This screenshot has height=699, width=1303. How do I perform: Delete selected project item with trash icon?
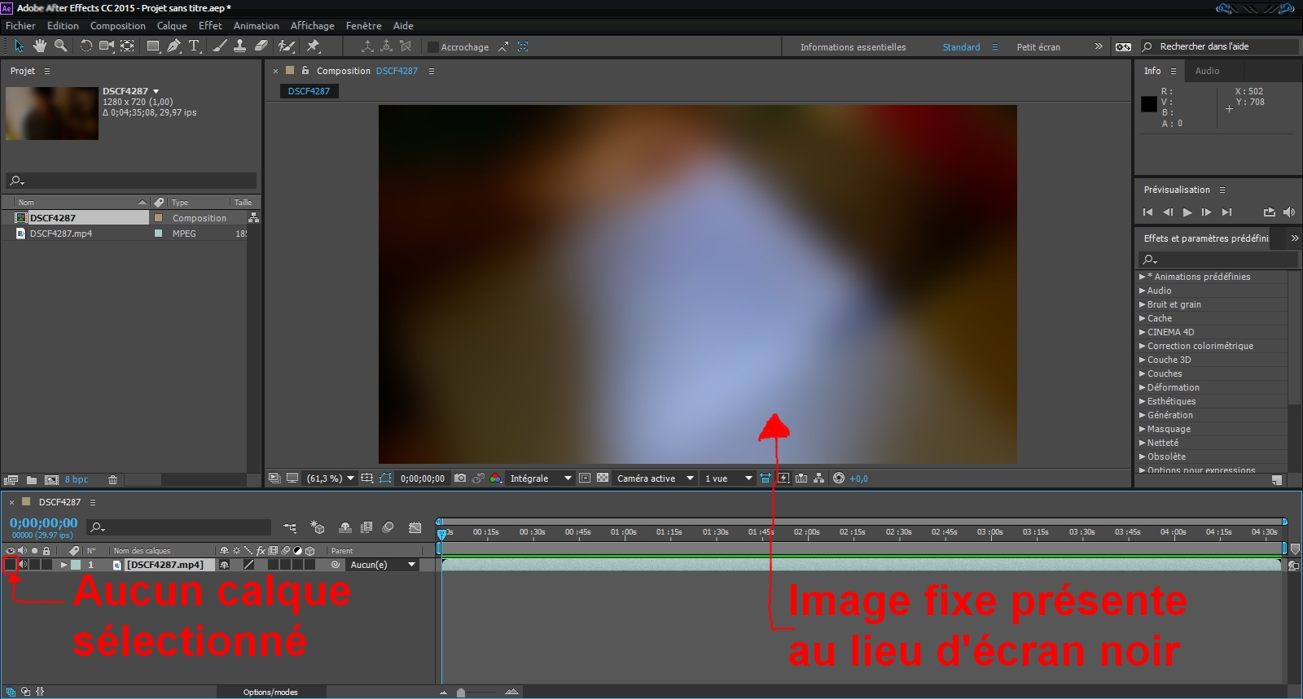pyautogui.click(x=113, y=480)
